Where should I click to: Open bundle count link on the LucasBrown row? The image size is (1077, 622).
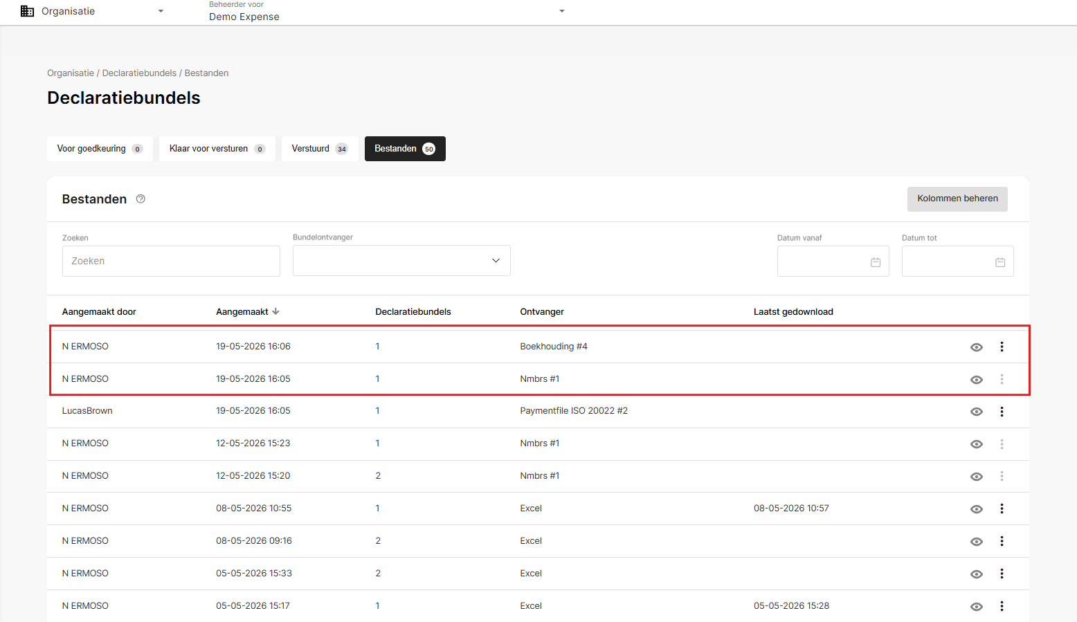pyautogui.click(x=377, y=411)
